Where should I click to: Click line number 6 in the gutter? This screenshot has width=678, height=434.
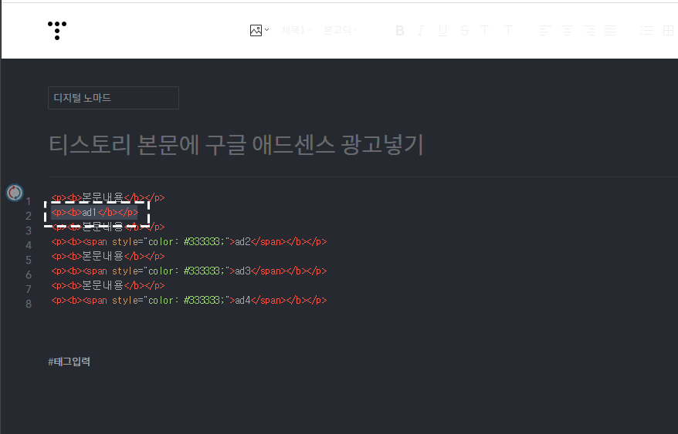tap(29, 274)
